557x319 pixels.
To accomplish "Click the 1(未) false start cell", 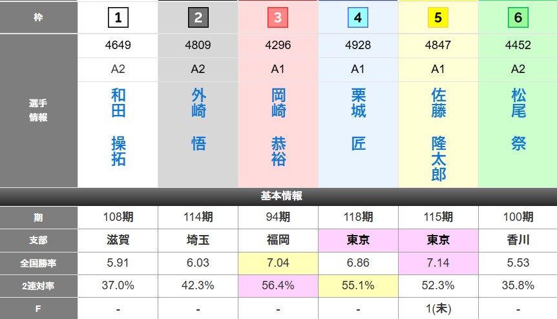I will [x=439, y=308].
